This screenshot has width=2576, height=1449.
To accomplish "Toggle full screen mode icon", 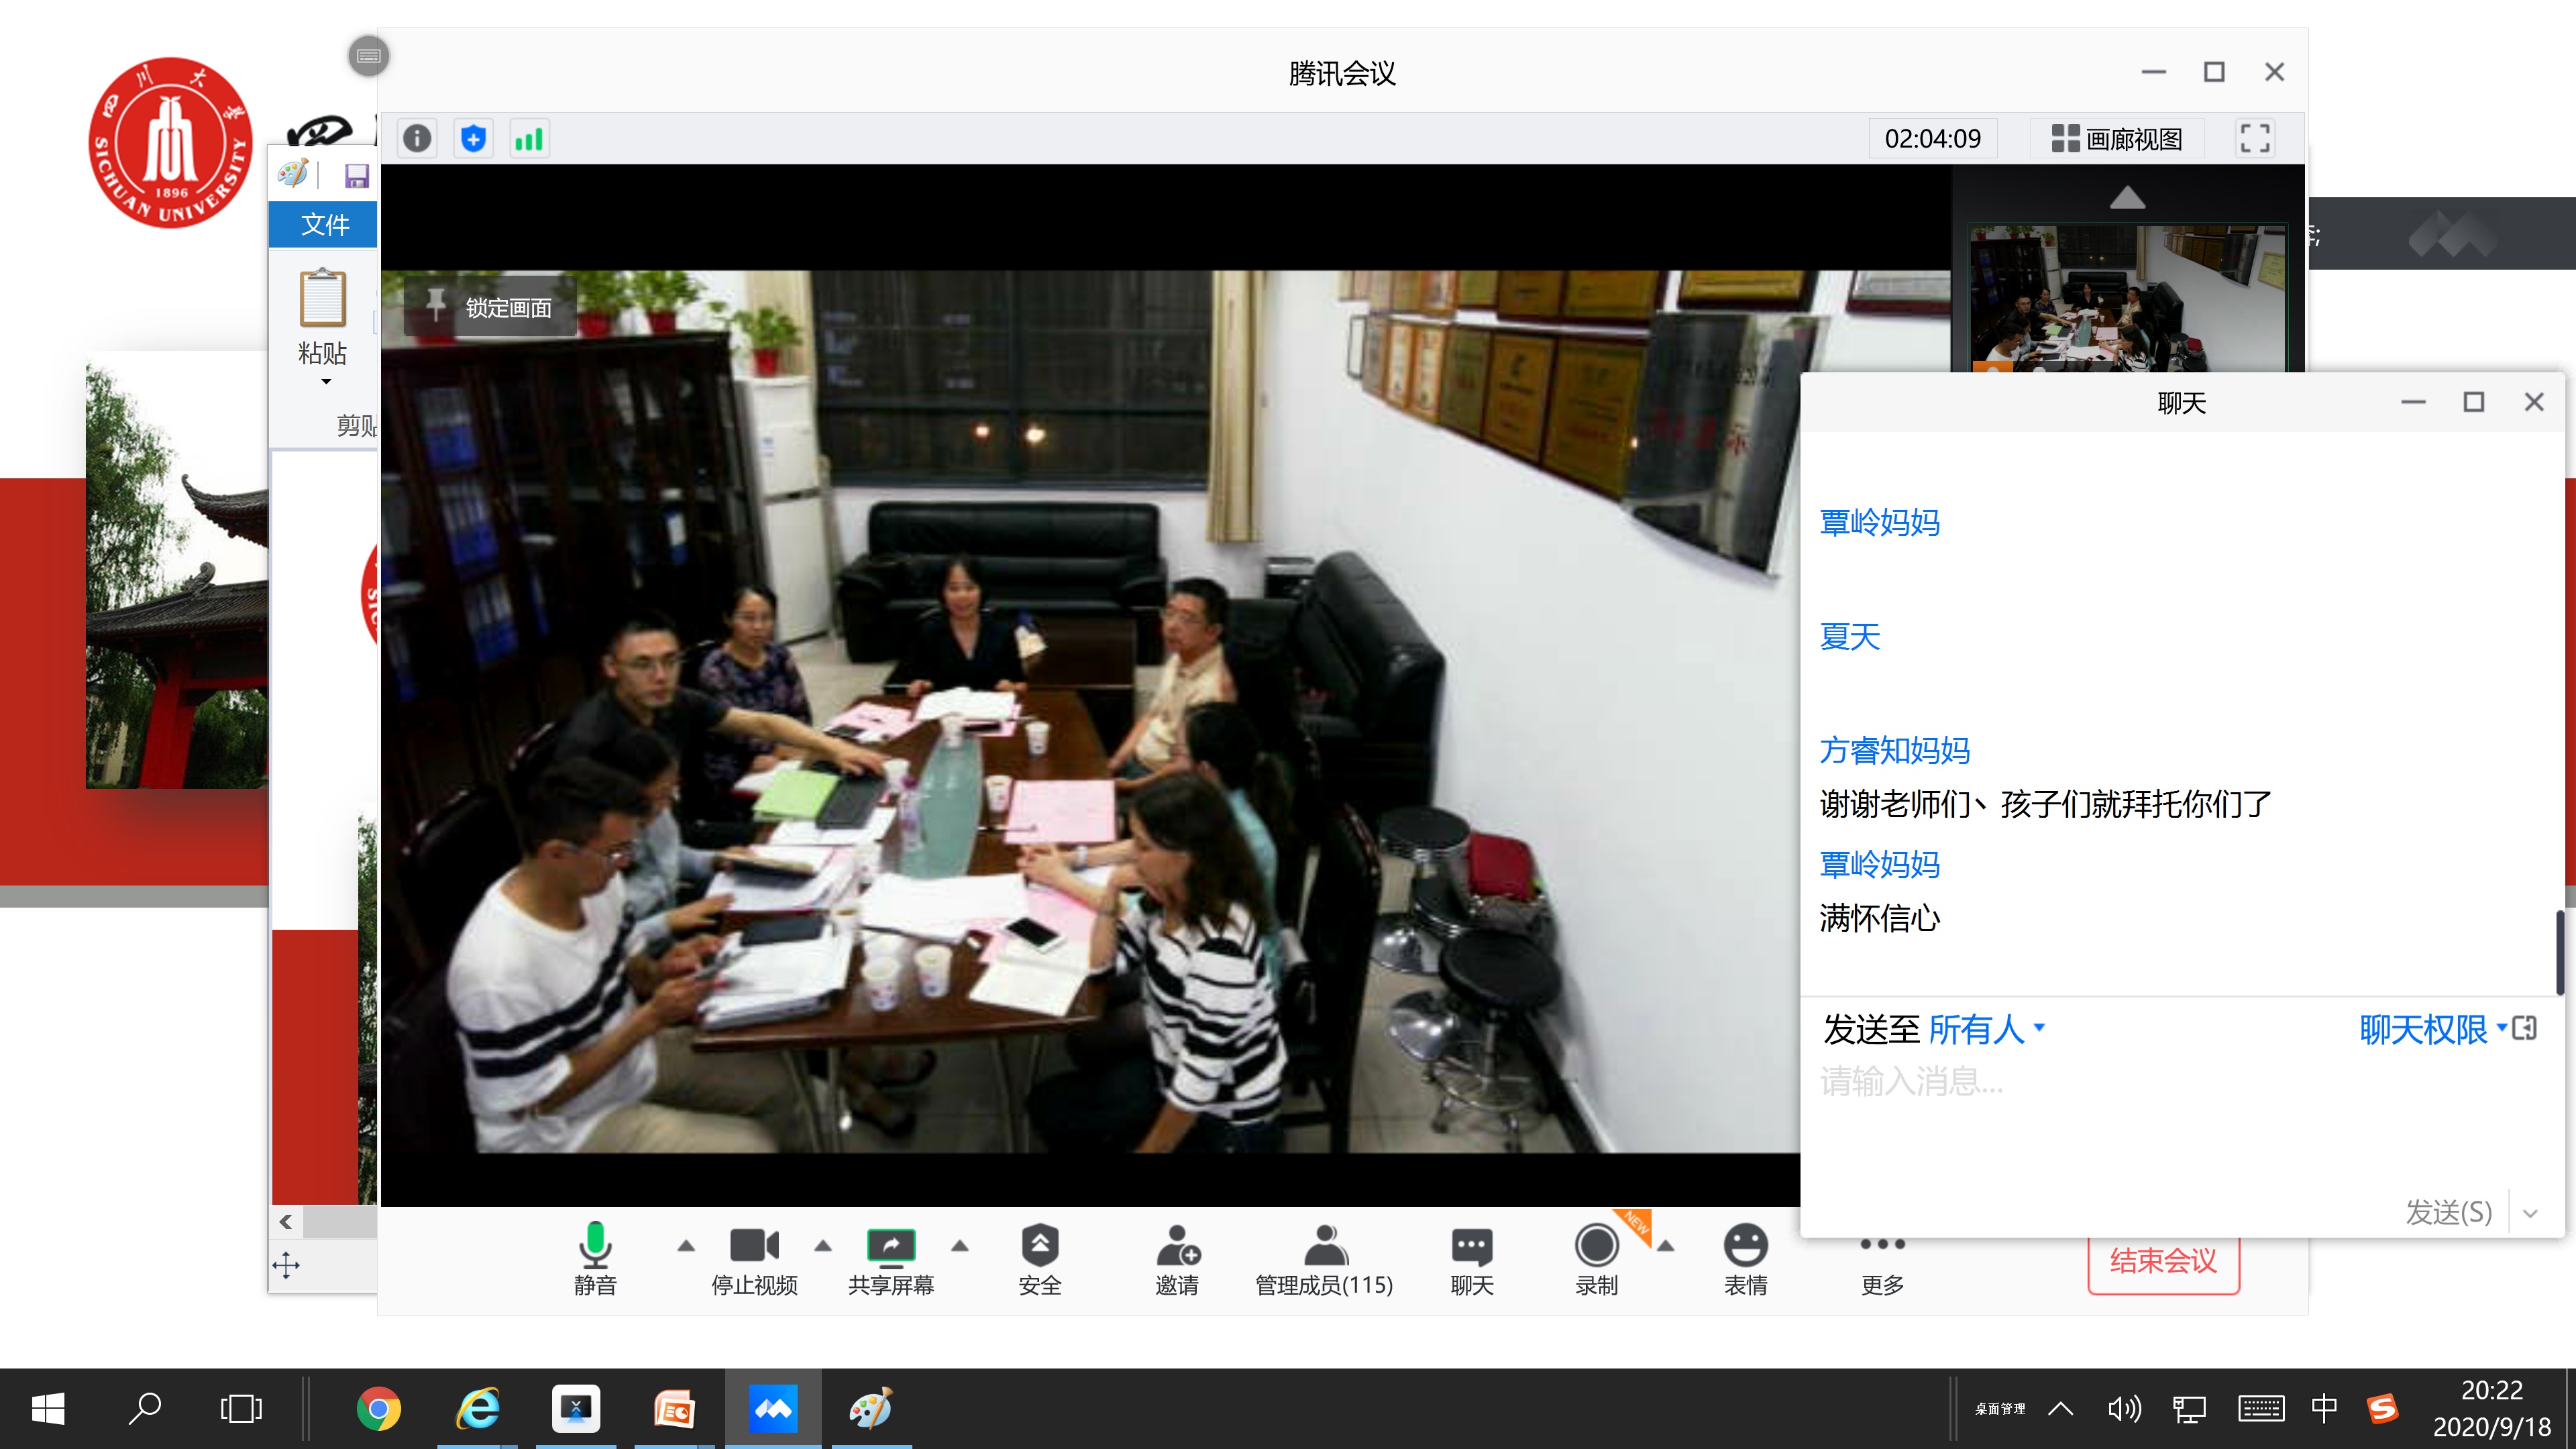I will click(2254, 138).
